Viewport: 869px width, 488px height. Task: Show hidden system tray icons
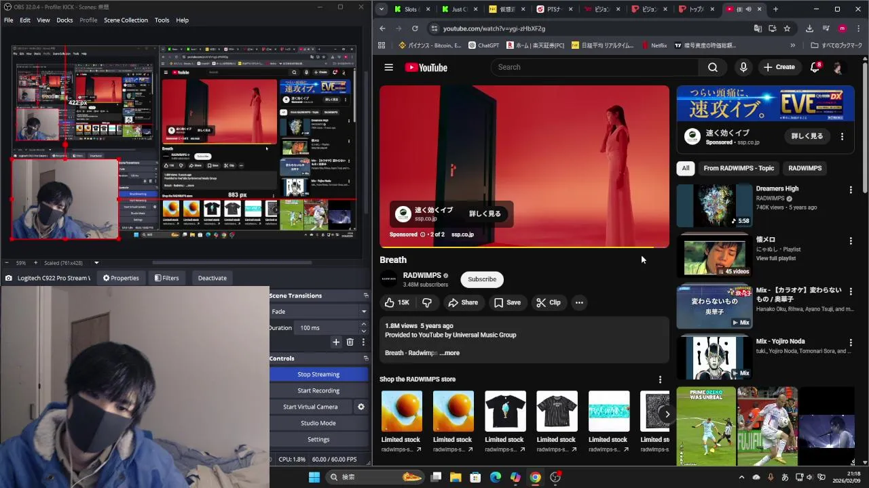point(741,477)
